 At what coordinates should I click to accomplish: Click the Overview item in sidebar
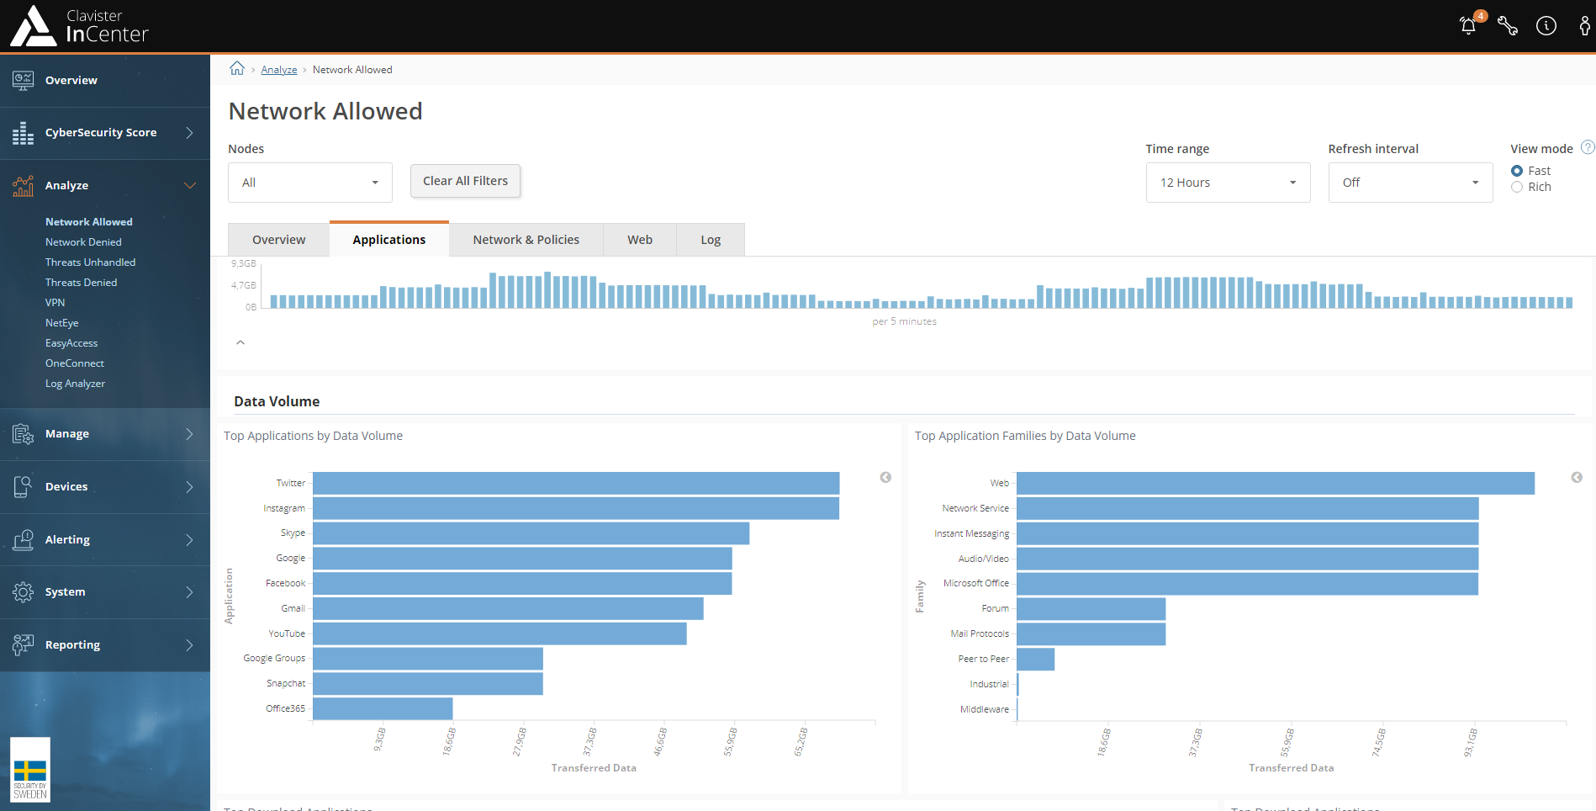[105, 80]
